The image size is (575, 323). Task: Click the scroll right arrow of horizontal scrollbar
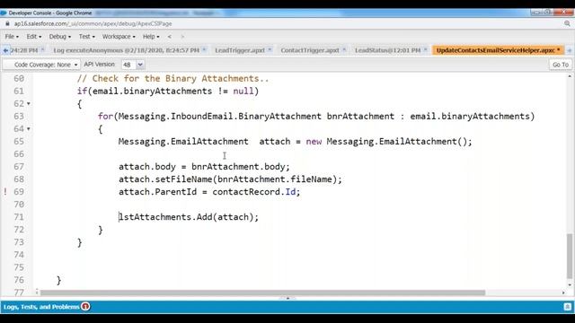[563, 292]
